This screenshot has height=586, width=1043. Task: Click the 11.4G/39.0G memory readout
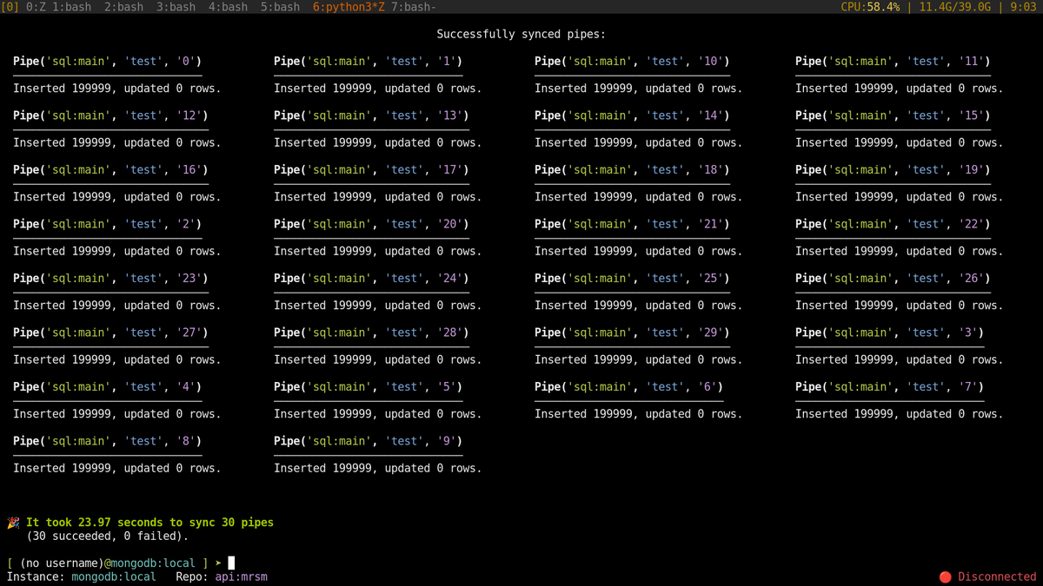click(x=954, y=7)
